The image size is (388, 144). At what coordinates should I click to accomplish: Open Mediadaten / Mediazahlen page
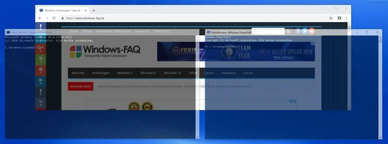click(113, 31)
